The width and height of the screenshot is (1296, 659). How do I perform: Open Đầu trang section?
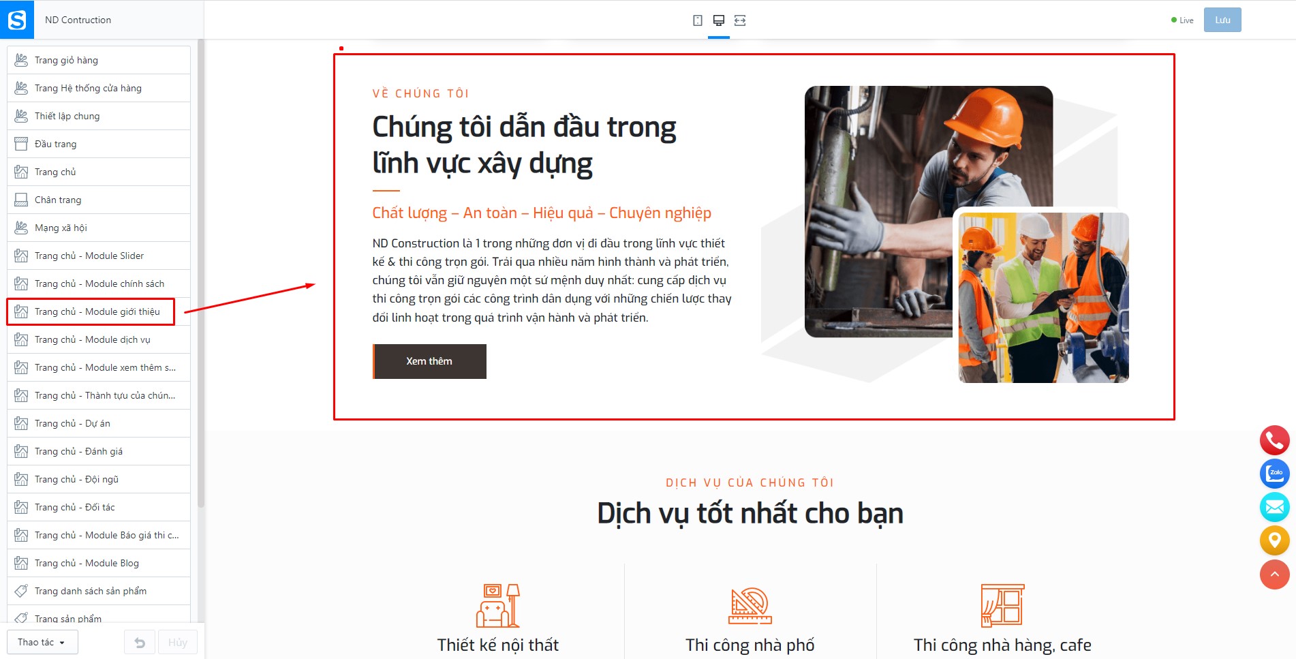tap(99, 144)
